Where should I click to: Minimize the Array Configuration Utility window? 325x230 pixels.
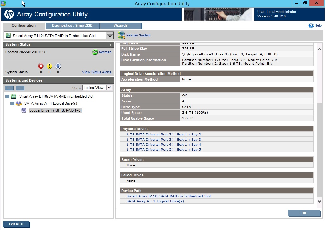point(296,3)
